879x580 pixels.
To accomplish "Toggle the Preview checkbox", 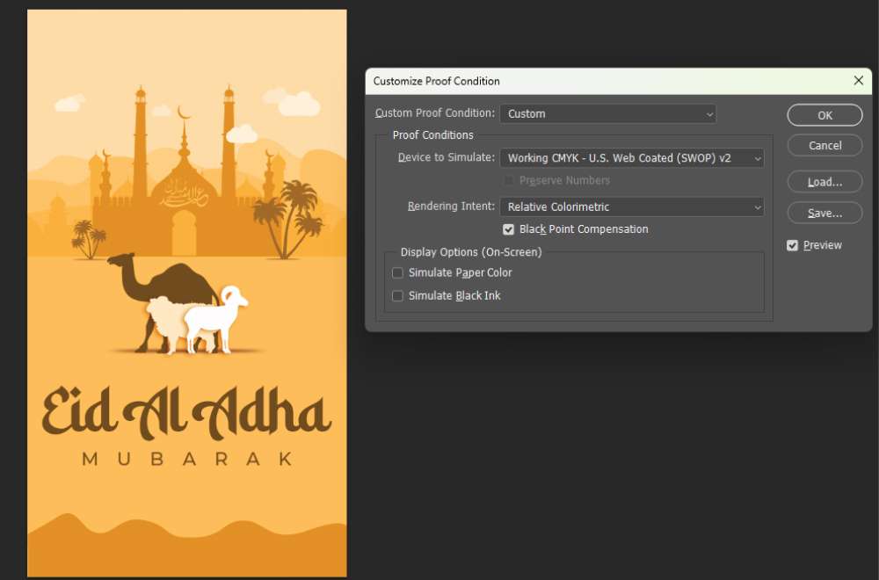I will [x=792, y=245].
